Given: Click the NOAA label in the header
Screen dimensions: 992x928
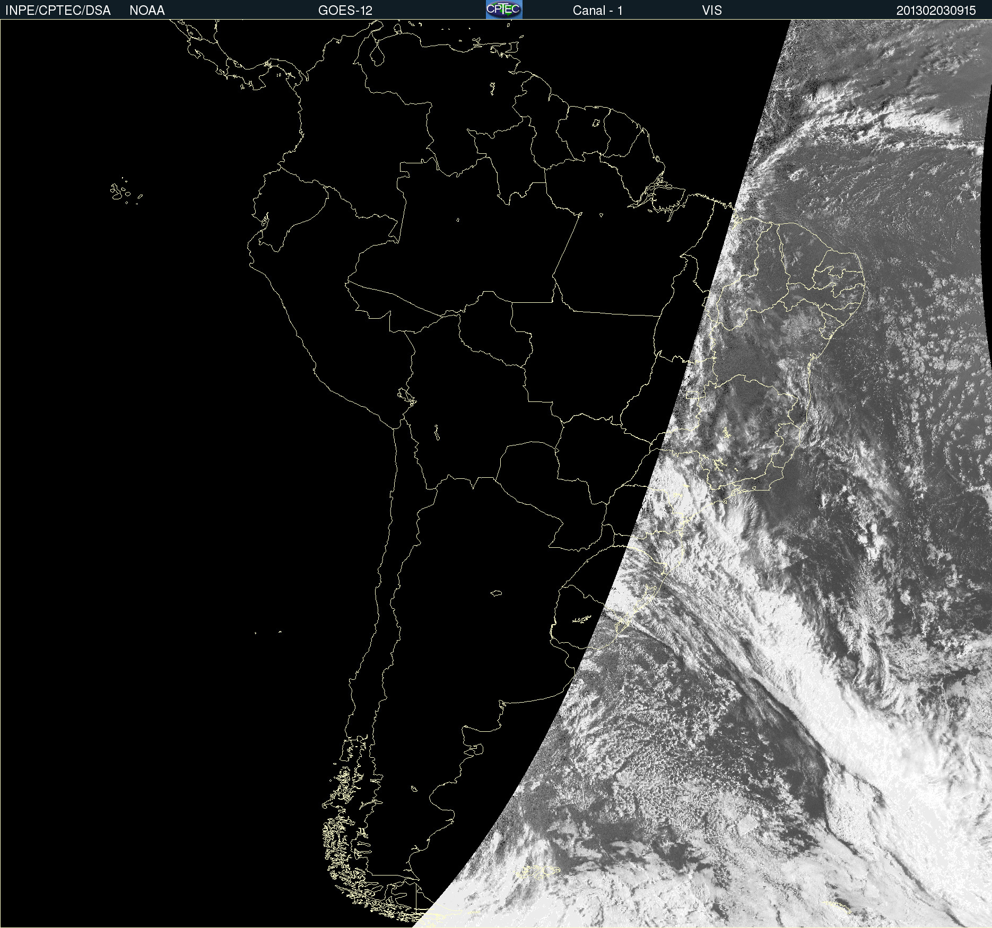Looking at the screenshot, I should pos(147,11).
